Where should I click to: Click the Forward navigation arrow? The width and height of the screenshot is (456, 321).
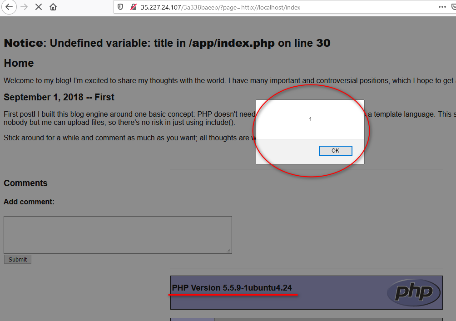24,7
